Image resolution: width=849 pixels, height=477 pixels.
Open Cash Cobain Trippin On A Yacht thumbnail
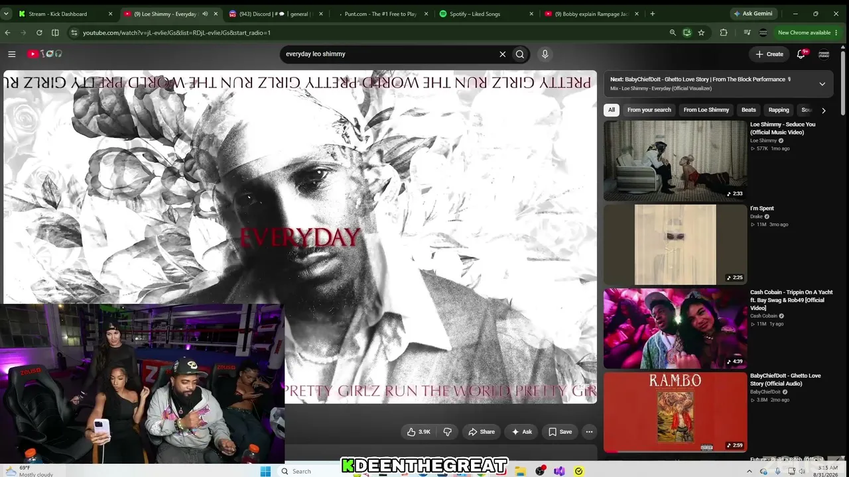pos(675,329)
